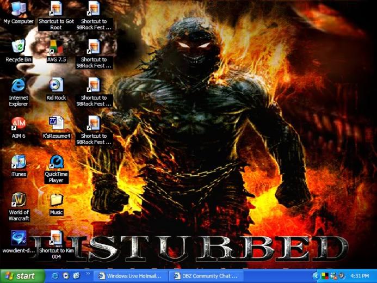Click the 4:31 PM taskbar clock
The image size is (377, 283).
coord(360,276)
